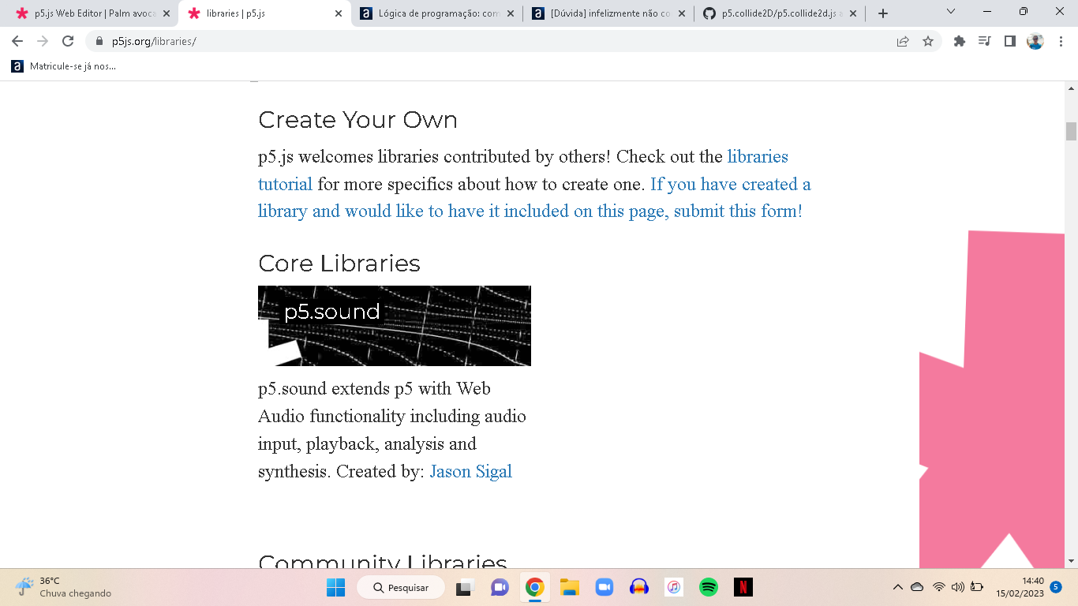Open the Wi-Fi network tray icon
This screenshot has height=606, width=1078.
click(x=938, y=587)
